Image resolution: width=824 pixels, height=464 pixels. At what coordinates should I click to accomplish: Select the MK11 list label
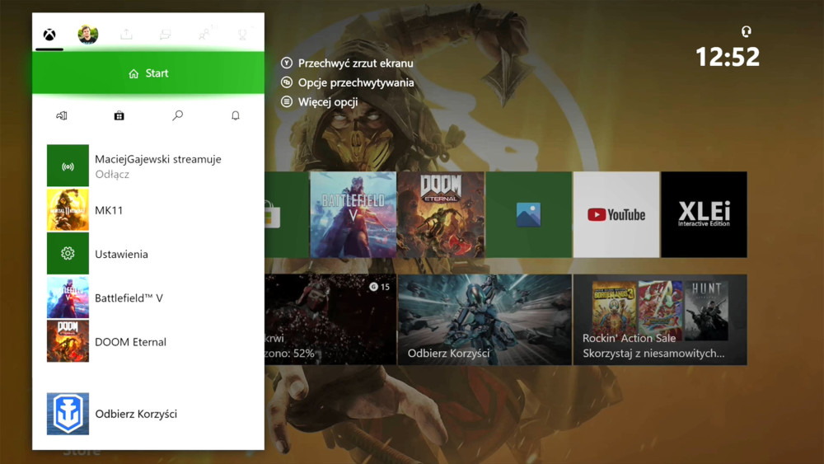click(109, 210)
